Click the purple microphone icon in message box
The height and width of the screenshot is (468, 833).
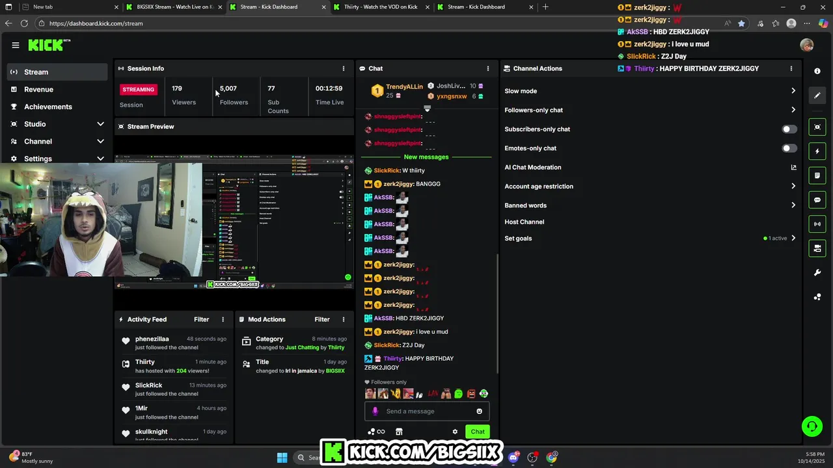375,411
